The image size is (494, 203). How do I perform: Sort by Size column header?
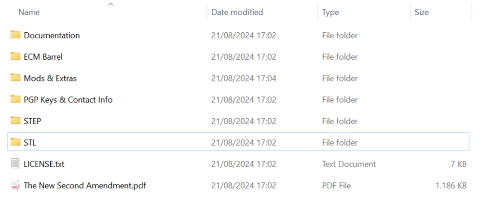422,12
